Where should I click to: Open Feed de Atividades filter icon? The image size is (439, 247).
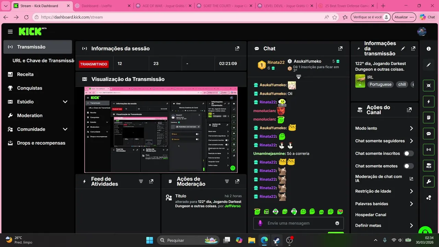tap(141, 181)
